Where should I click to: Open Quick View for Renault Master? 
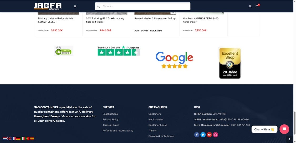156,30
